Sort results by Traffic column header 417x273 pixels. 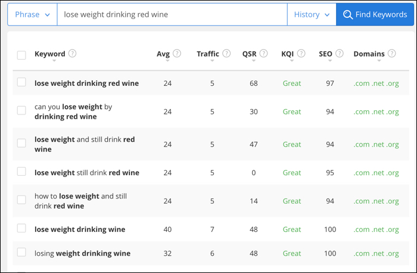click(x=208, y=54)
